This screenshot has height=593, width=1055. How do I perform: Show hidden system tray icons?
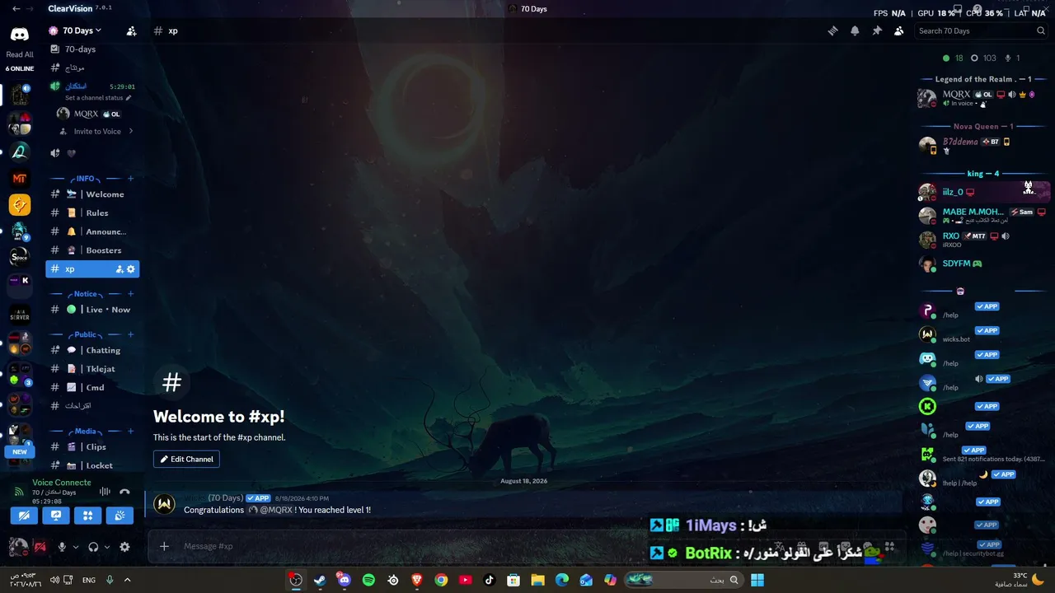click(127, 580)
